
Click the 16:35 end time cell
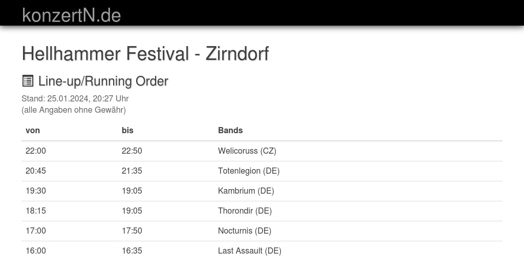click(132, 251)
